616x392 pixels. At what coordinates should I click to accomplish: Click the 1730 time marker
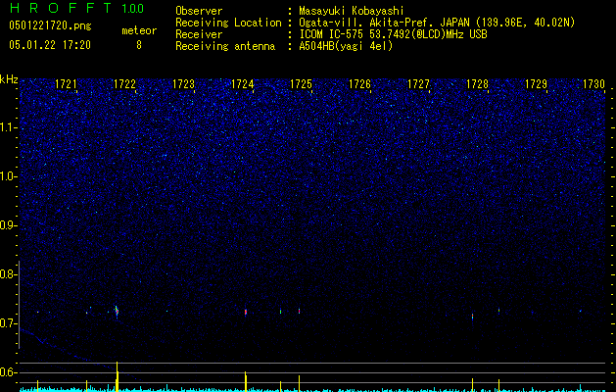click(593, 84)
